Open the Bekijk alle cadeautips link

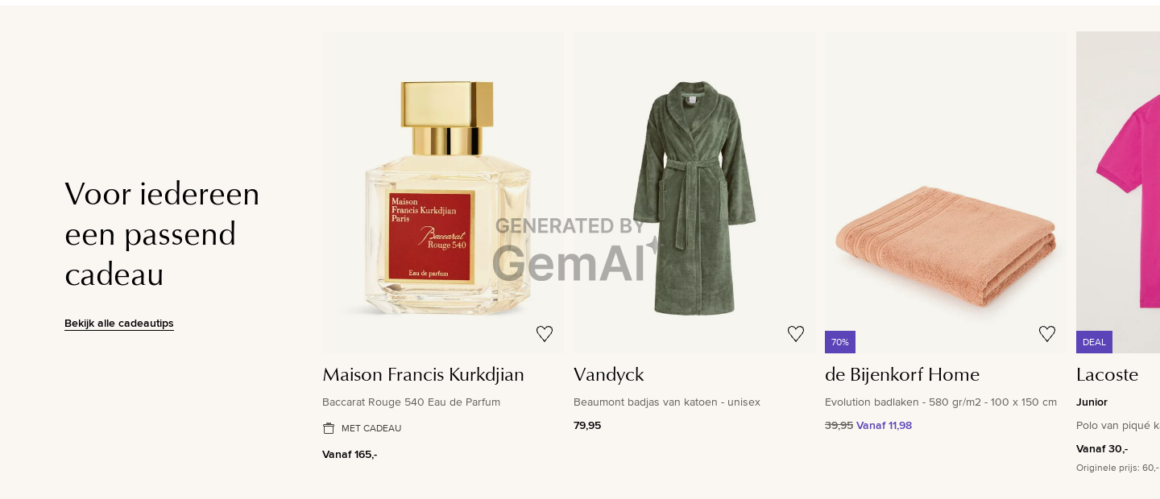tap(119, 323)
